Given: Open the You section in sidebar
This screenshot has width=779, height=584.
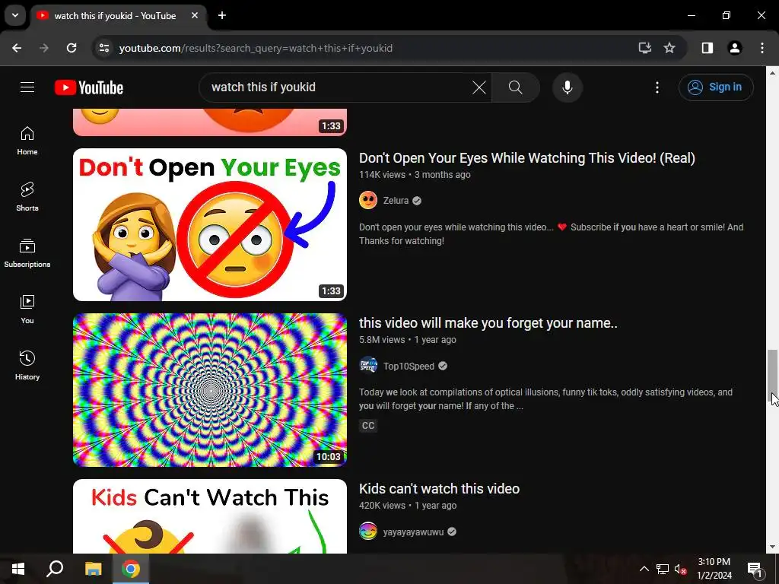Looking at the screenshot, I should (x=27, y=309).
